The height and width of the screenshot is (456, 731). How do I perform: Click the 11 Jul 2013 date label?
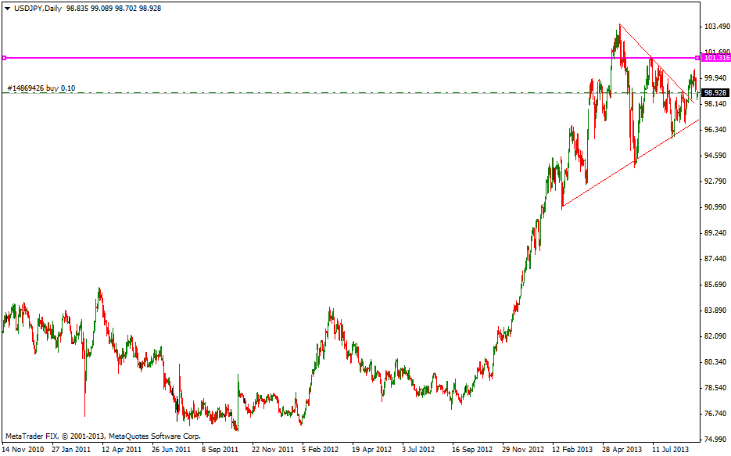[x=670, y=450]
